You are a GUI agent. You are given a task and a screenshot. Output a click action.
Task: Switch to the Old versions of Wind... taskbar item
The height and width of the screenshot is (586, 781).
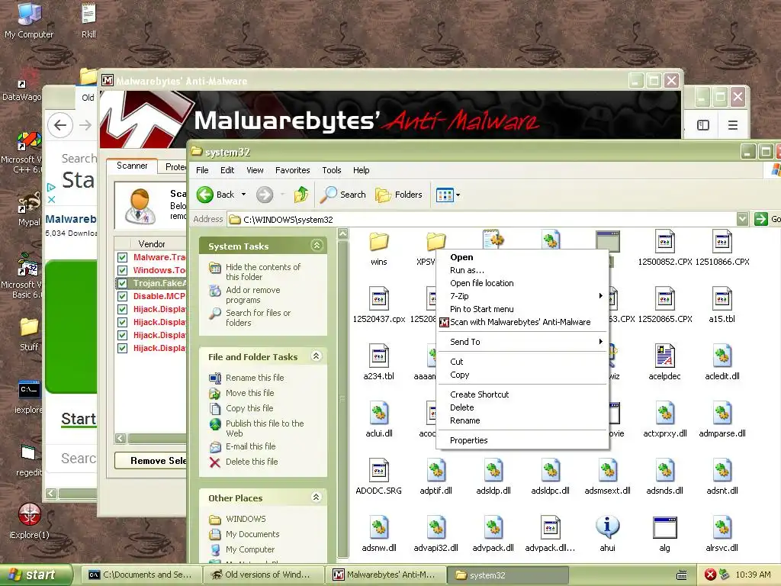pos(264,575)
